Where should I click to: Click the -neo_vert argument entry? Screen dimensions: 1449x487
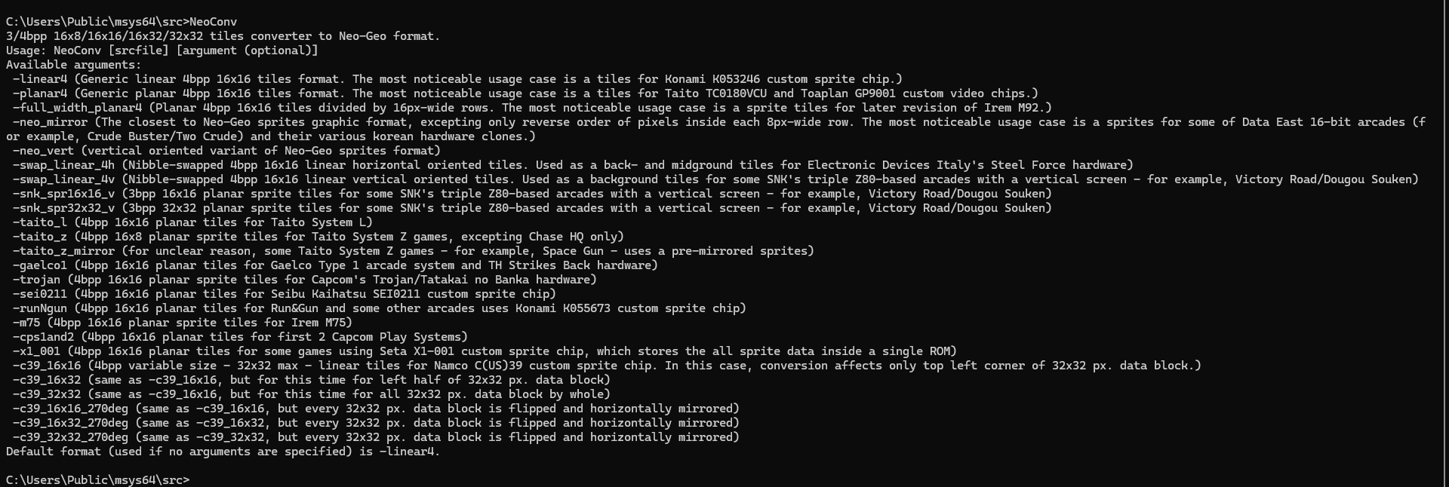226,151
